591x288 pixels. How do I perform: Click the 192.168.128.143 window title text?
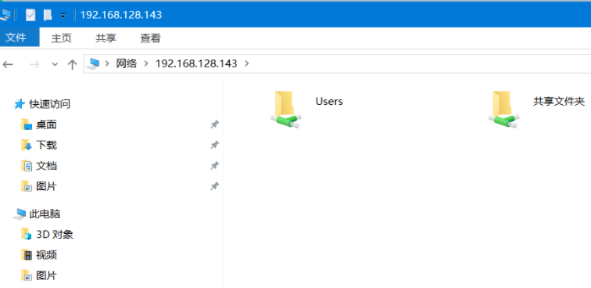[x=121, y=15]
